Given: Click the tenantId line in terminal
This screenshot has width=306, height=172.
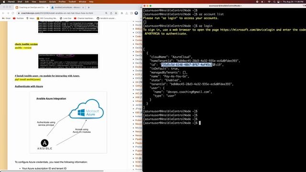Looking at the screenshot, I should point(192,84).
